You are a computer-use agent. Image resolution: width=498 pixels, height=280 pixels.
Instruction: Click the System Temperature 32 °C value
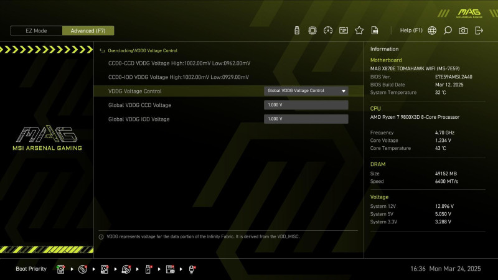coord(441,93)
